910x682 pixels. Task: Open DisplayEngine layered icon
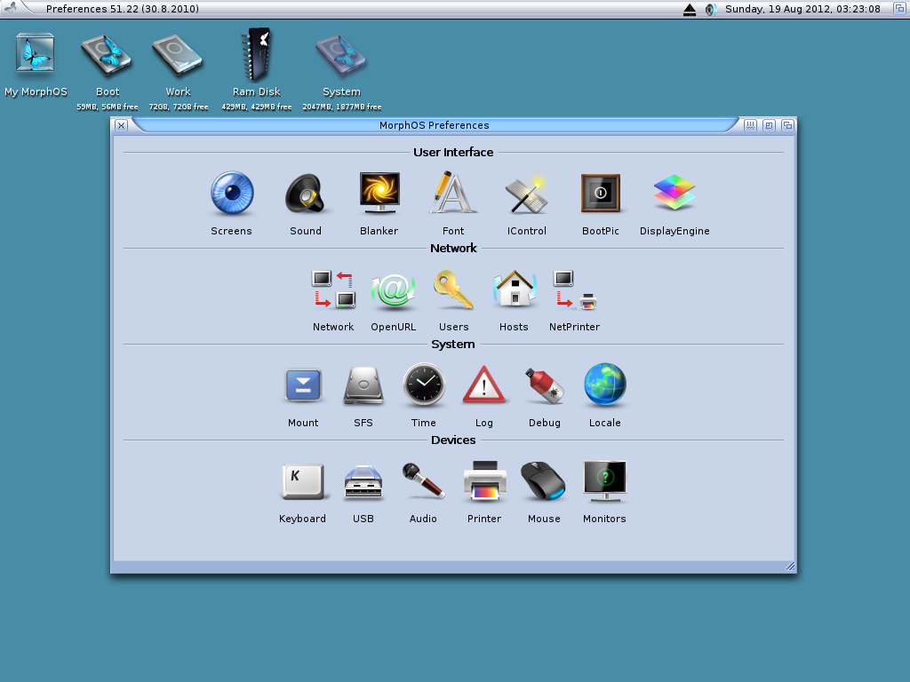675,193
